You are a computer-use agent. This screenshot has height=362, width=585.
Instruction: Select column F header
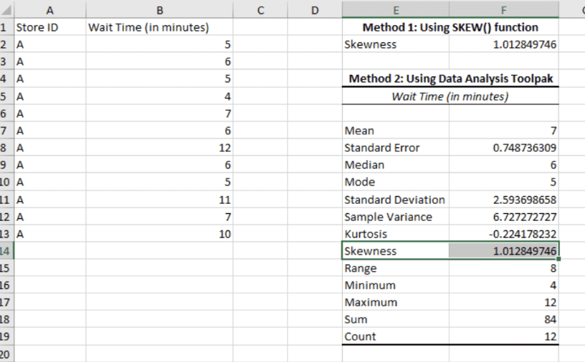click(x=504, y=10)
